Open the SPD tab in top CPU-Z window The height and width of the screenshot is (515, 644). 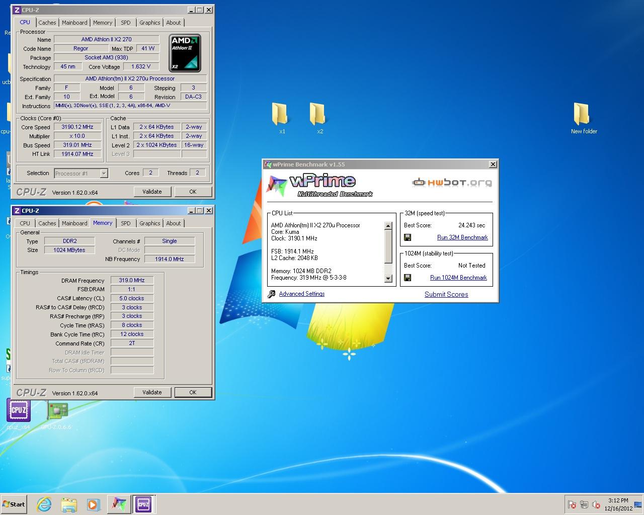coord(126,23)
